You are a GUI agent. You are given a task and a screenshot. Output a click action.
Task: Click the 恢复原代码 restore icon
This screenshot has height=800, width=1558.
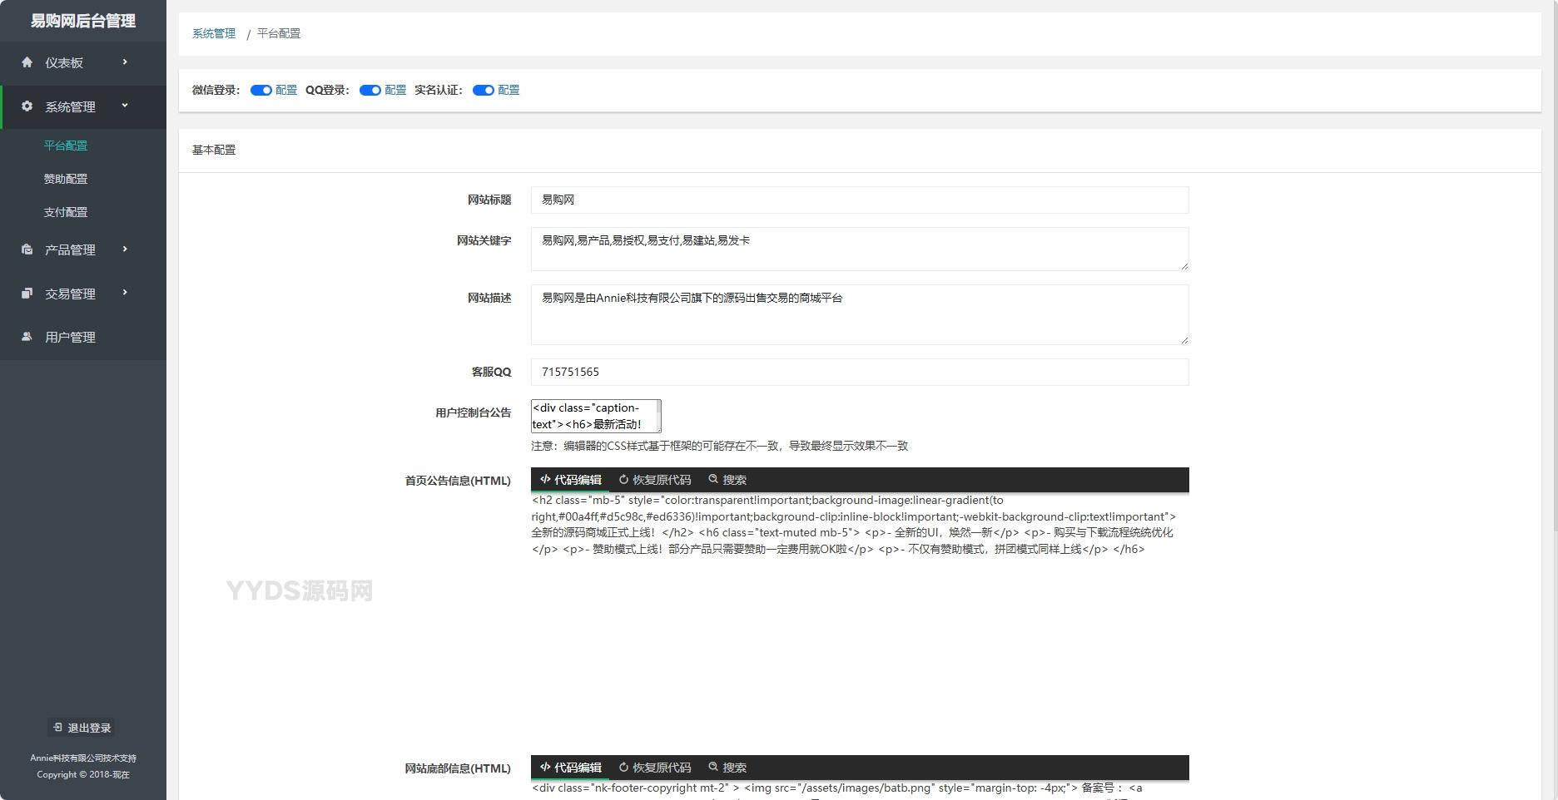click(x=623, y=480)
